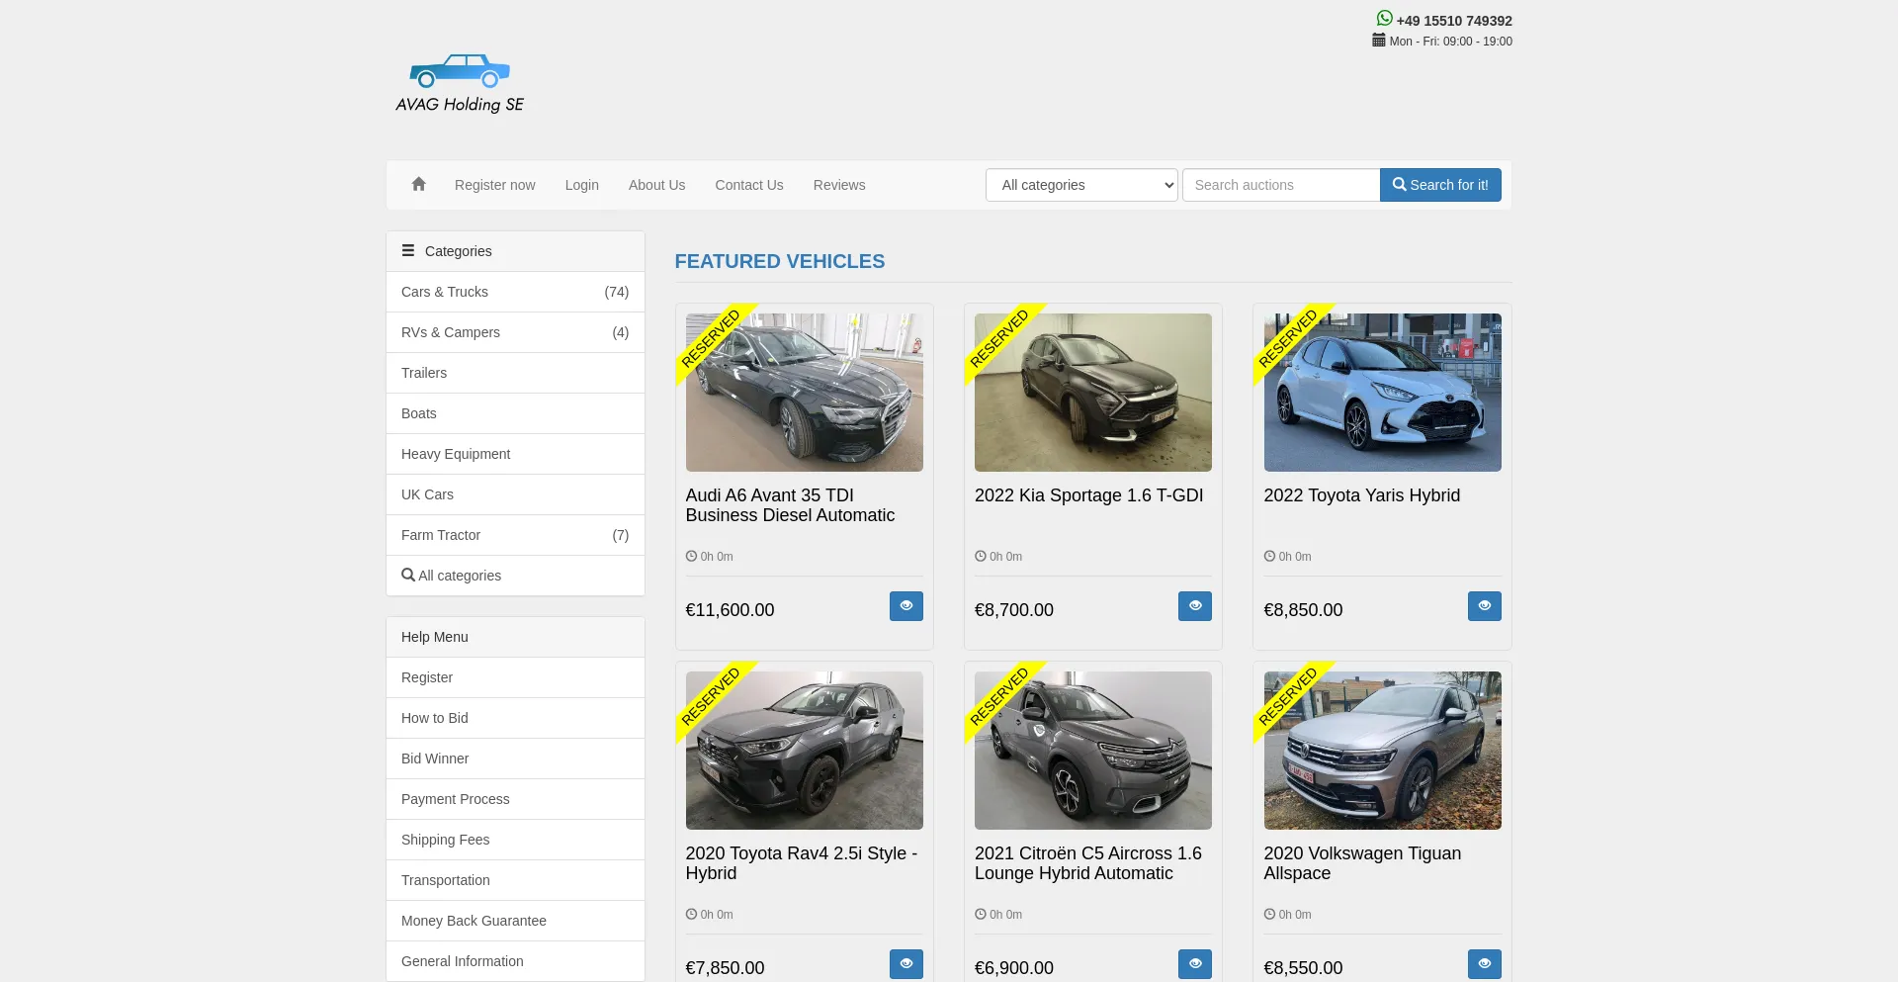The image size is (1898, 982).
Task: Open title Audi A6 Avant 35 TDI
Action: 790,505
